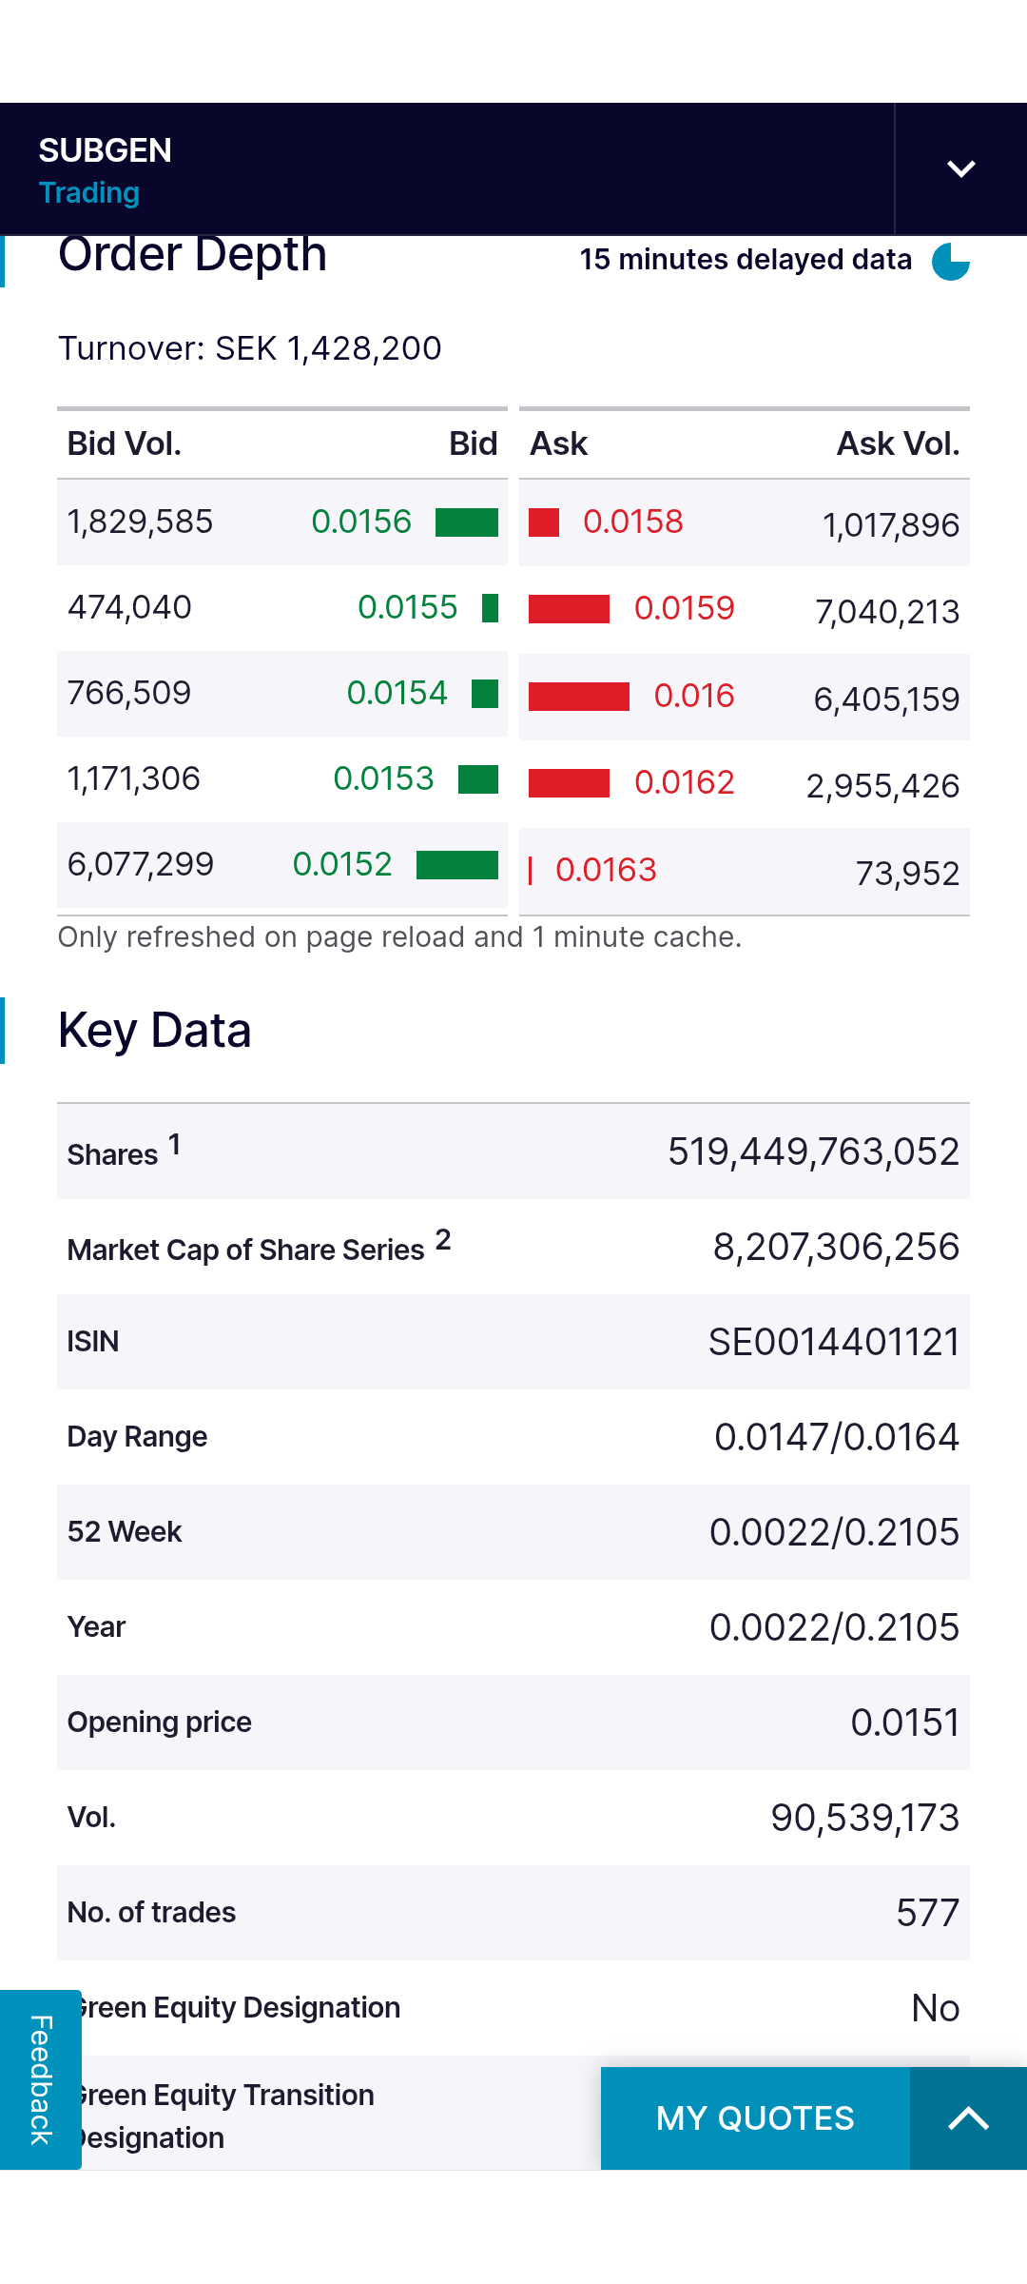
Task: Click the red bar beside ask 0.0162
Action: 569,783
